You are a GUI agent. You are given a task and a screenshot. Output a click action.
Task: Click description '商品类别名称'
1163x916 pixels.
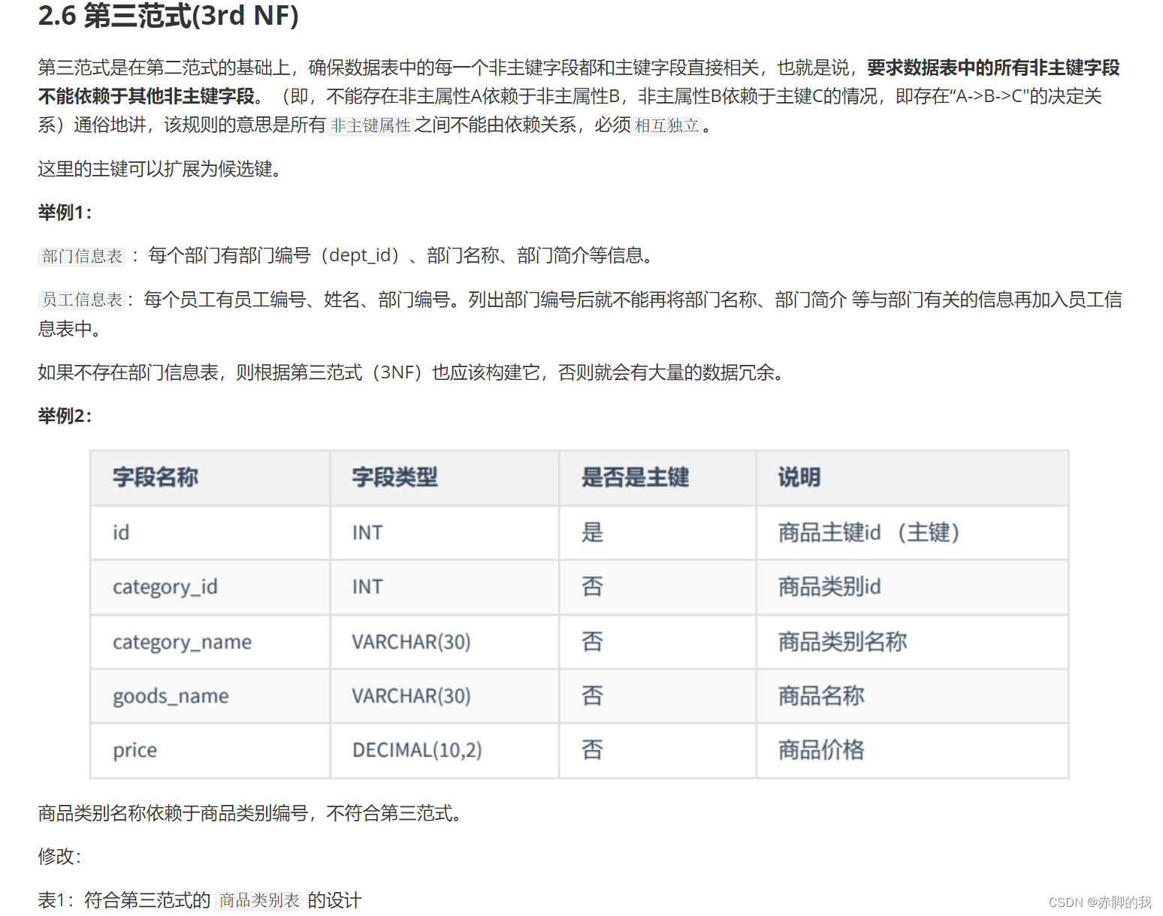point(842,641)
